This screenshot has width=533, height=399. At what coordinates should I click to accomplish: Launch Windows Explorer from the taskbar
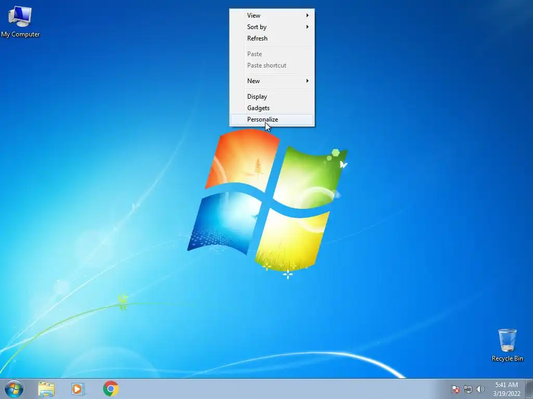46,389
